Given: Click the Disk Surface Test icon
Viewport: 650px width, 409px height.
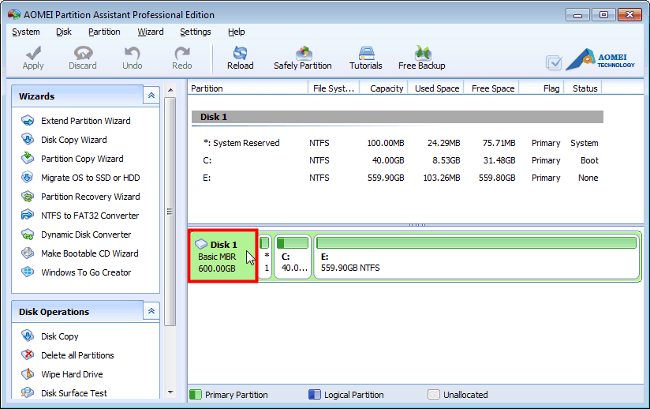Looking at the screenshot, I should coord(28,393).
